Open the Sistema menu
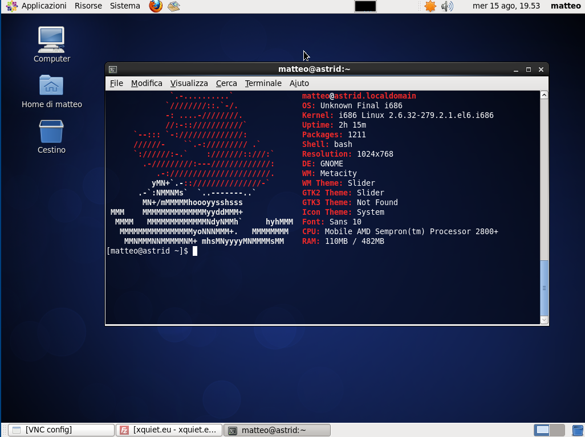The height and width of the screenshot is (437, 585). (x=125, y=6)
